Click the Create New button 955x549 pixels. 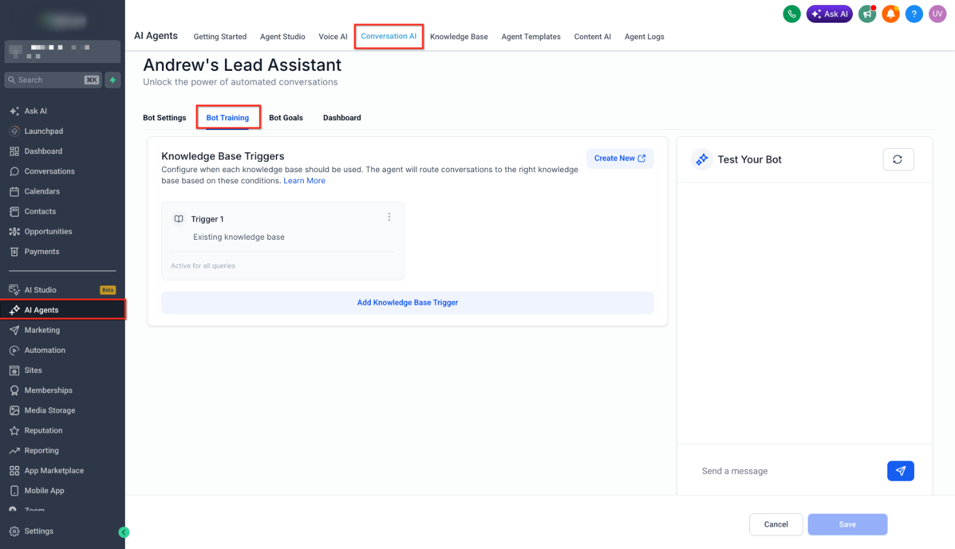pos(620,159)
